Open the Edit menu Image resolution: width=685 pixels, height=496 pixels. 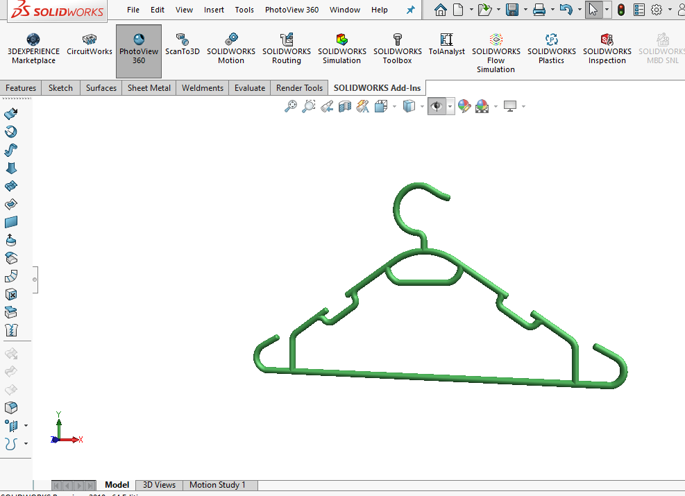point(158,10)
